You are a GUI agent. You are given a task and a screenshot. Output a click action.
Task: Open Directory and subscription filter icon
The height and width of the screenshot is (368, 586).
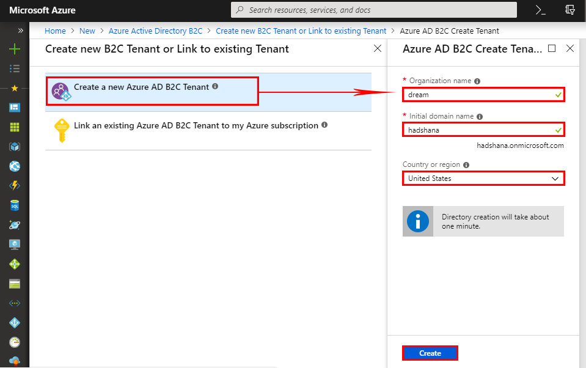(x=570, y=10)
